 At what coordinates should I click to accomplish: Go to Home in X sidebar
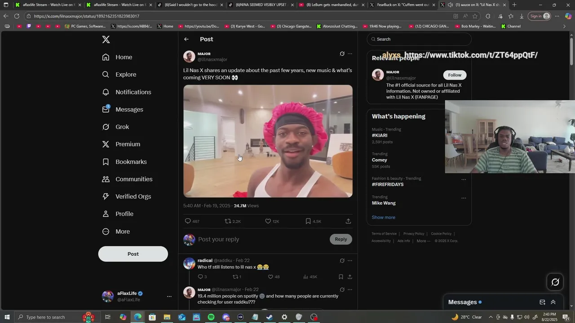point(117,57)
